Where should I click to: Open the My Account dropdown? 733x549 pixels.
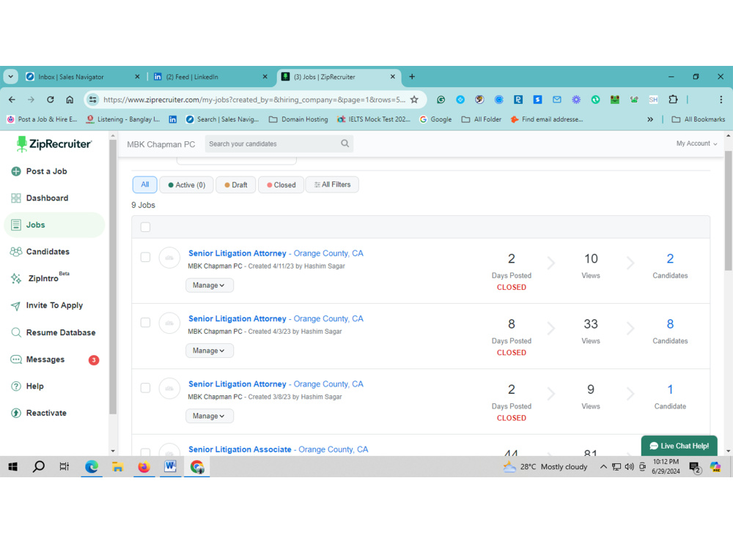[x=696, y=143]
